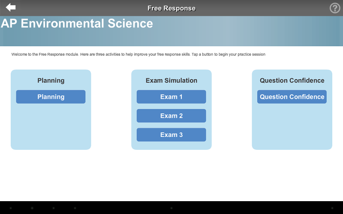
Task: Tap the second dimmed dot from left in bottom bar
Action: tap(32, 208)
